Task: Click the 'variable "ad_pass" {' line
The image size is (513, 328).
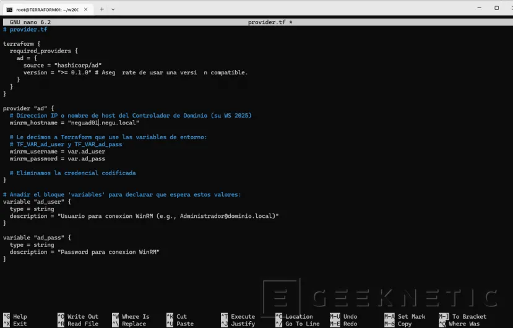Action: click(37, 237)
